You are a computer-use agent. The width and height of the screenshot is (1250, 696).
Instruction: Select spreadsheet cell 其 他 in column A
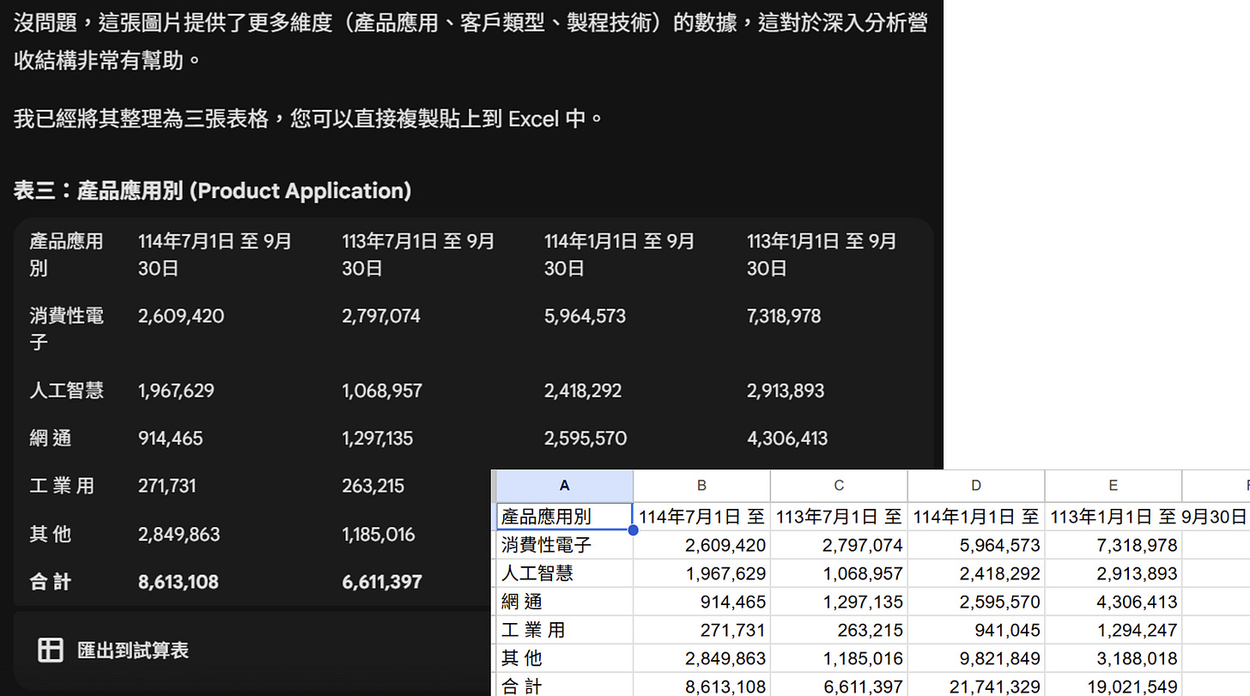point(564,658)
